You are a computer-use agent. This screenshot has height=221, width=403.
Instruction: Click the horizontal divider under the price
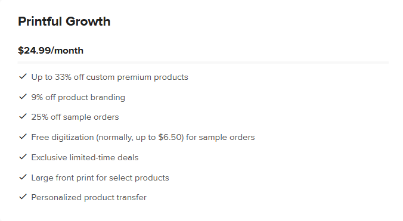point(203,63)
